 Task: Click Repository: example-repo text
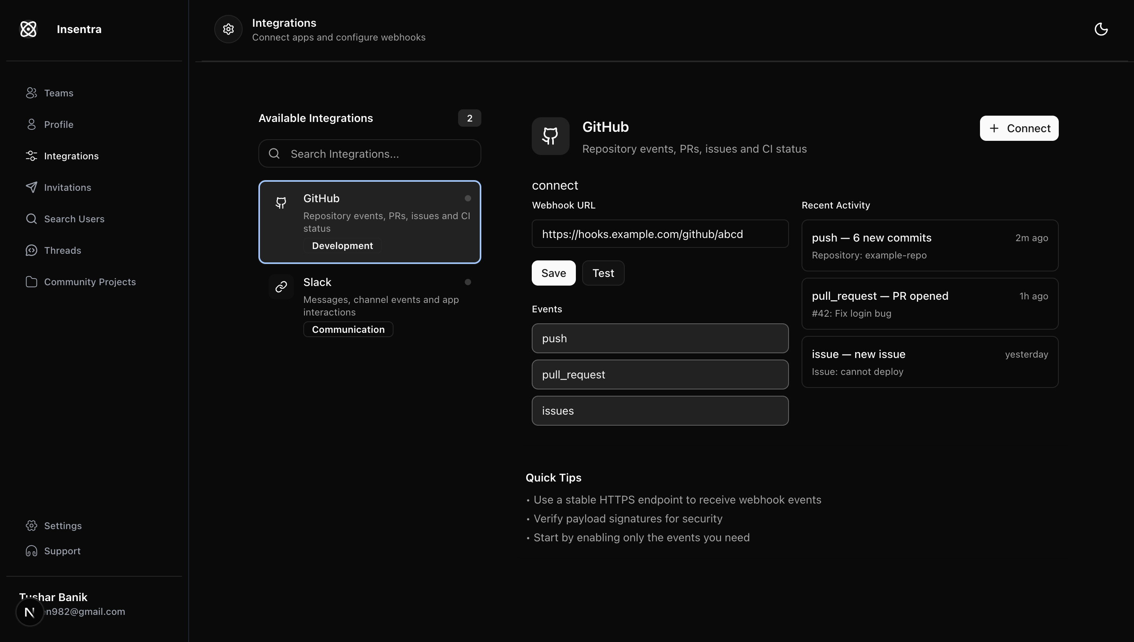point(869,255)
